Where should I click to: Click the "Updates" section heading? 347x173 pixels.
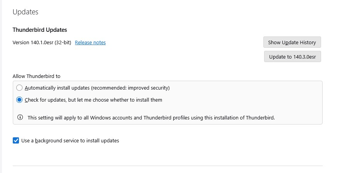pyautogui.click(x=26, y=12)
